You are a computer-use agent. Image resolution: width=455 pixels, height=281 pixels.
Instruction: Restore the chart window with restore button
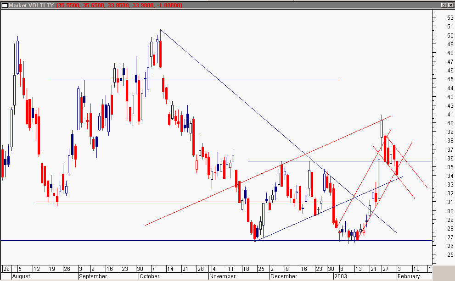coord(444,5)
